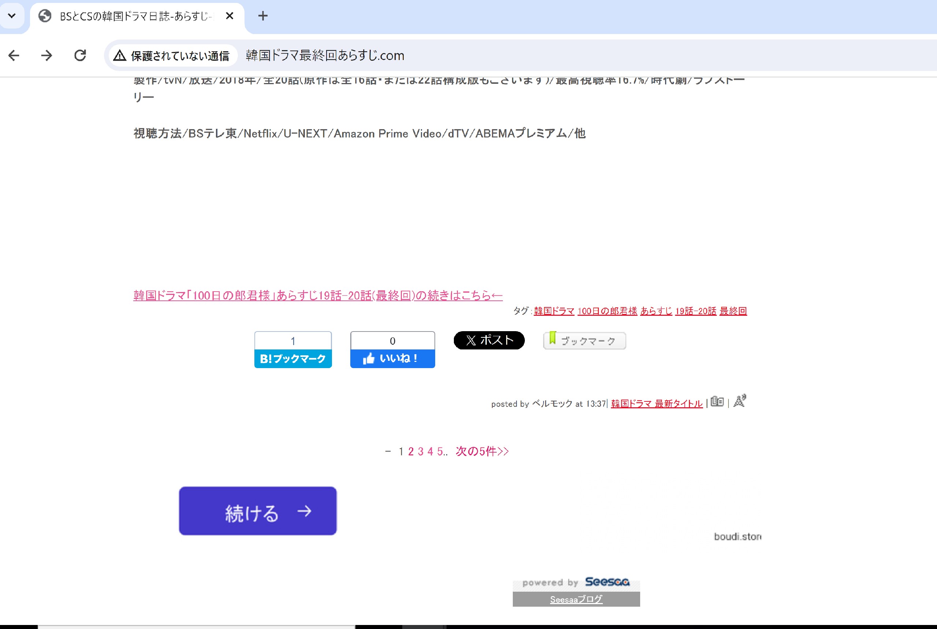The width and height of the screenshot is (937, 629).
Task: Expand the tab search dropdown
Action: (x=12, y=16)
